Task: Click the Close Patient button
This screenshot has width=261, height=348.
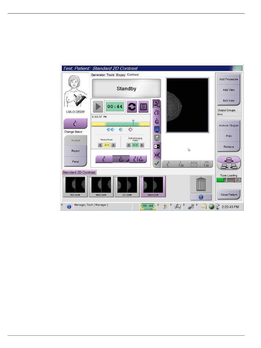Action: tap(229, 194)
